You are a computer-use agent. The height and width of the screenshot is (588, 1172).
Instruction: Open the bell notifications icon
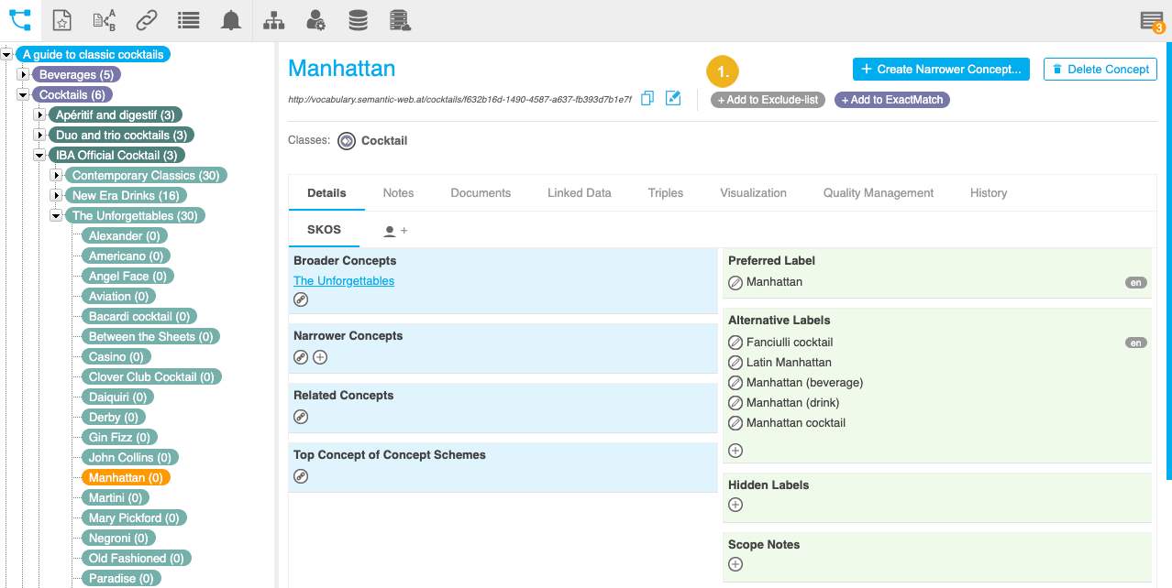coord(231,20)
